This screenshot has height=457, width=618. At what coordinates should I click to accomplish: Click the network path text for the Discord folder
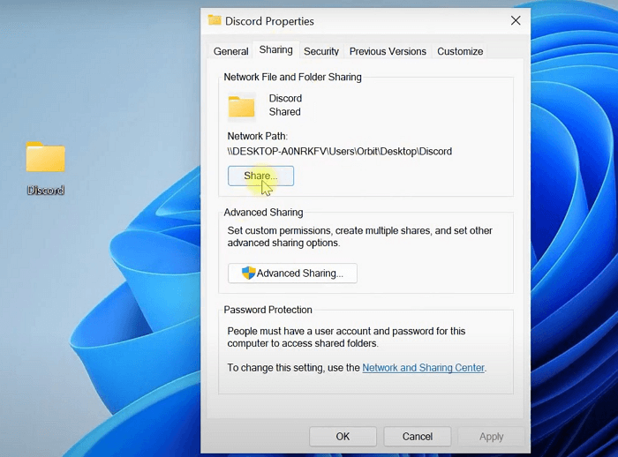340,152
